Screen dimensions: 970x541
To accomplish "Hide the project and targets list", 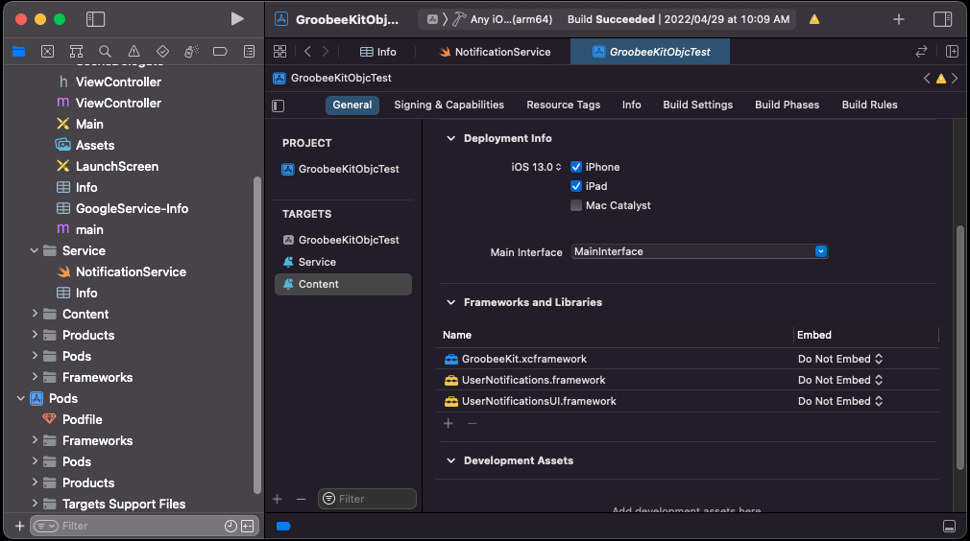I will pos(279,106).
